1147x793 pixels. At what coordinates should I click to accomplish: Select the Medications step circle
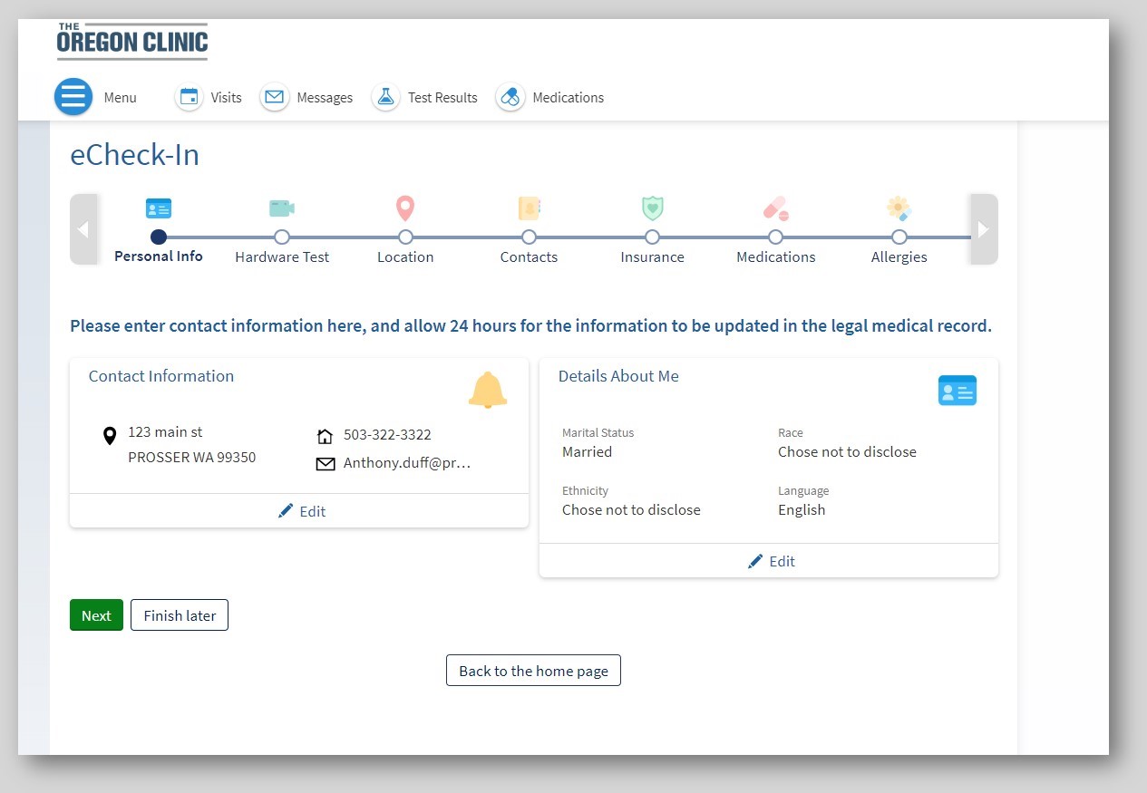pos(775,237)
